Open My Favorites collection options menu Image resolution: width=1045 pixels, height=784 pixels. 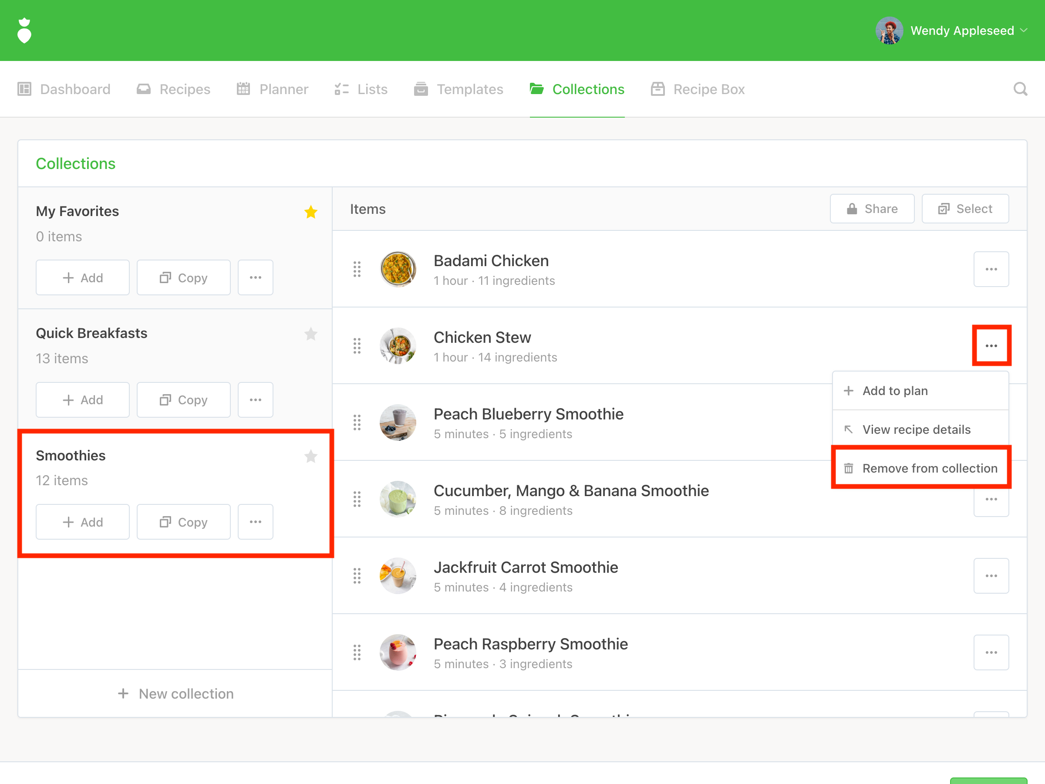pos(255,277)
